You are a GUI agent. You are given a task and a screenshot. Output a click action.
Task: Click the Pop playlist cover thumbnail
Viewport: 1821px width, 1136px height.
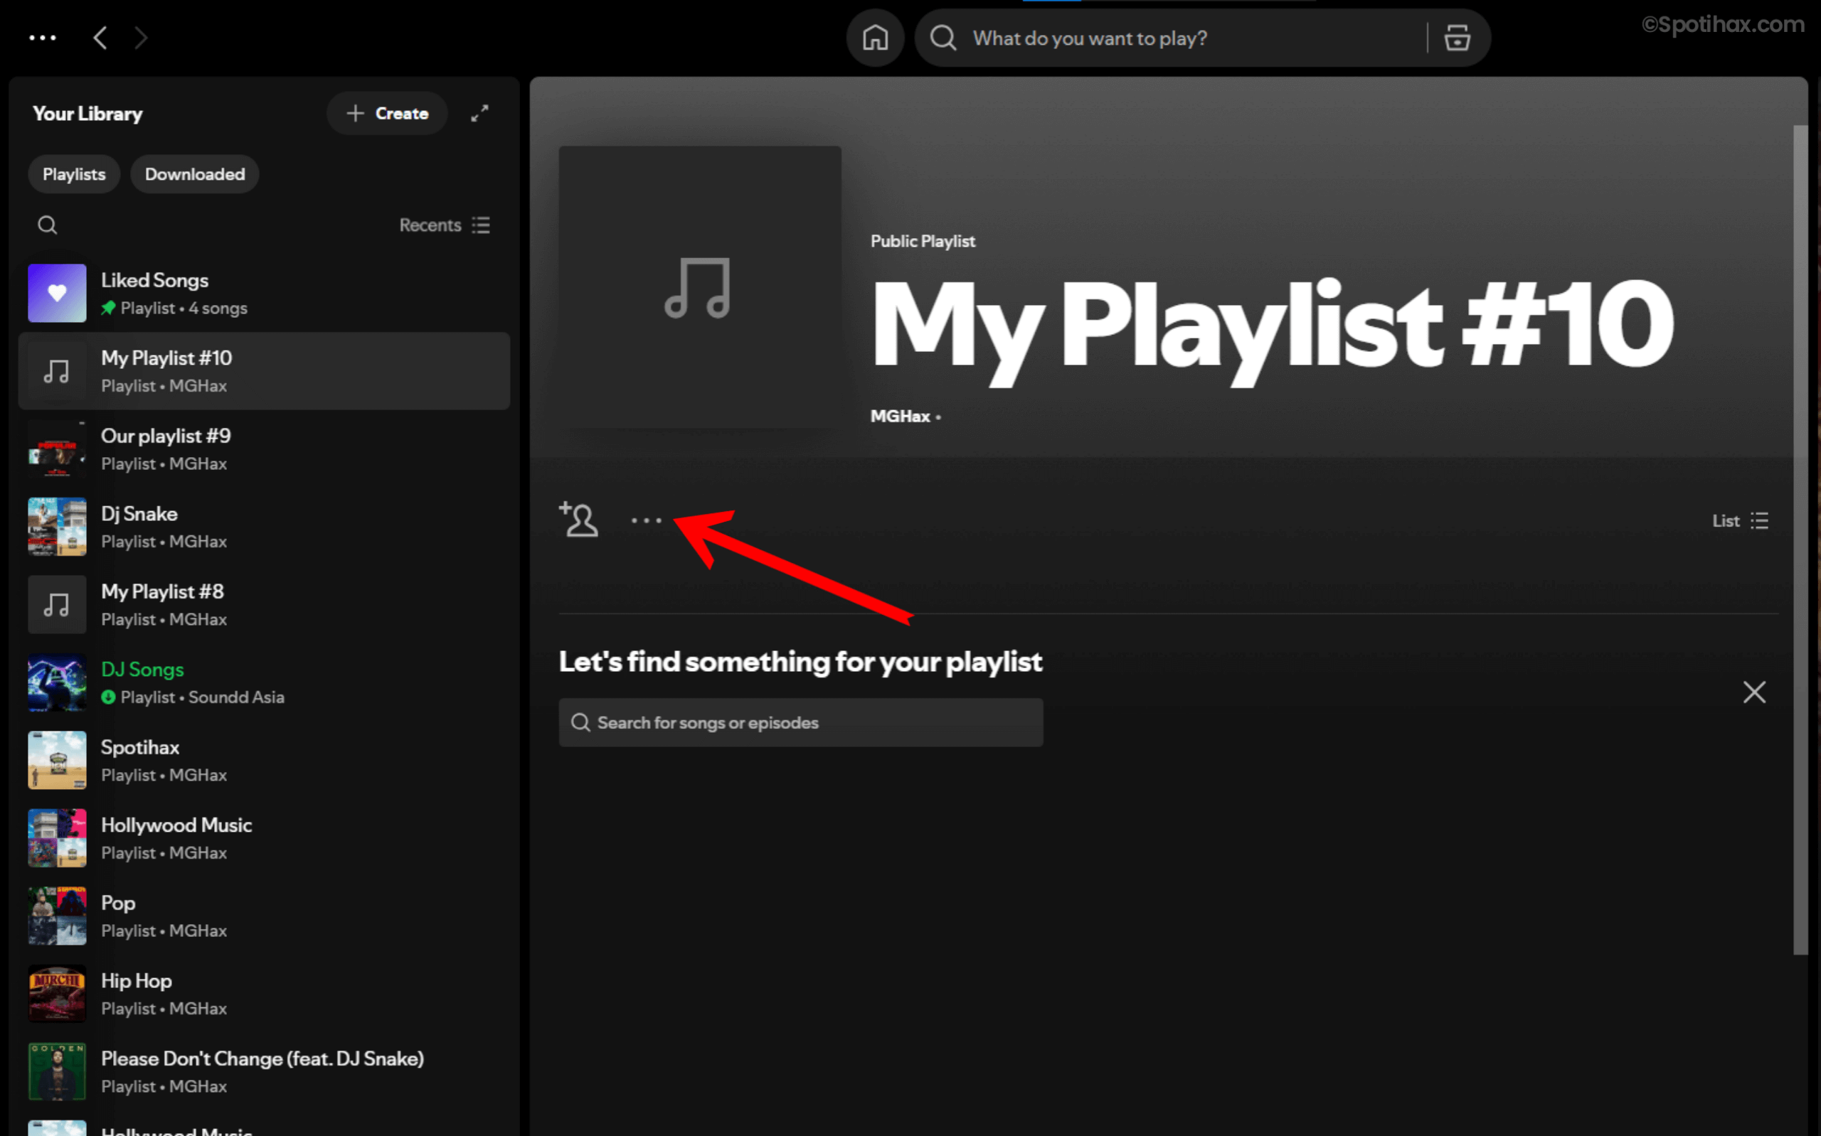click(x=57, y=916)
